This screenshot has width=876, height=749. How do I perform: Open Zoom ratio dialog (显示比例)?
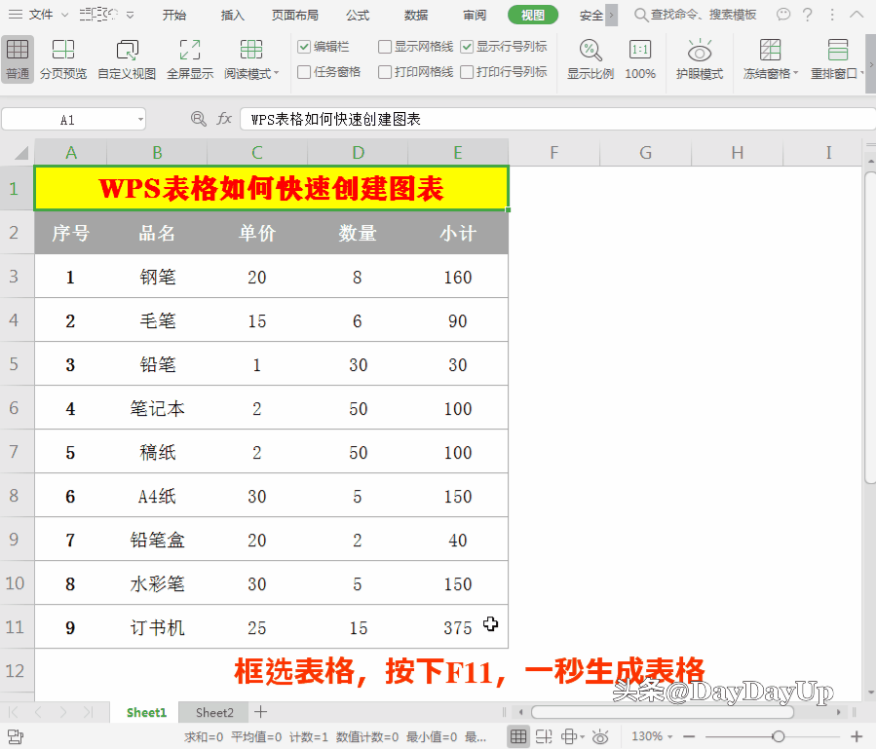[590, 59]
